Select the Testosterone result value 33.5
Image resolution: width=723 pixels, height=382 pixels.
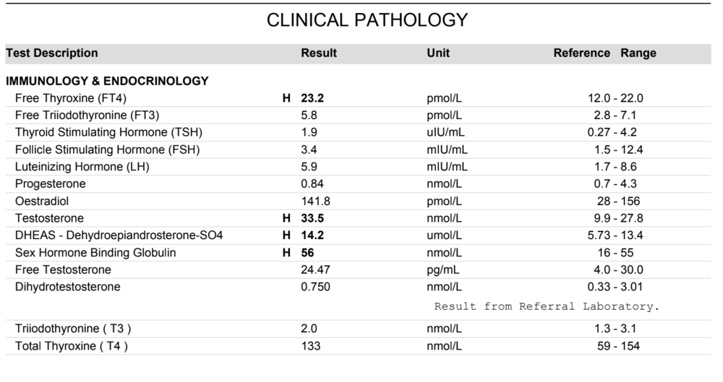point(312,218)
